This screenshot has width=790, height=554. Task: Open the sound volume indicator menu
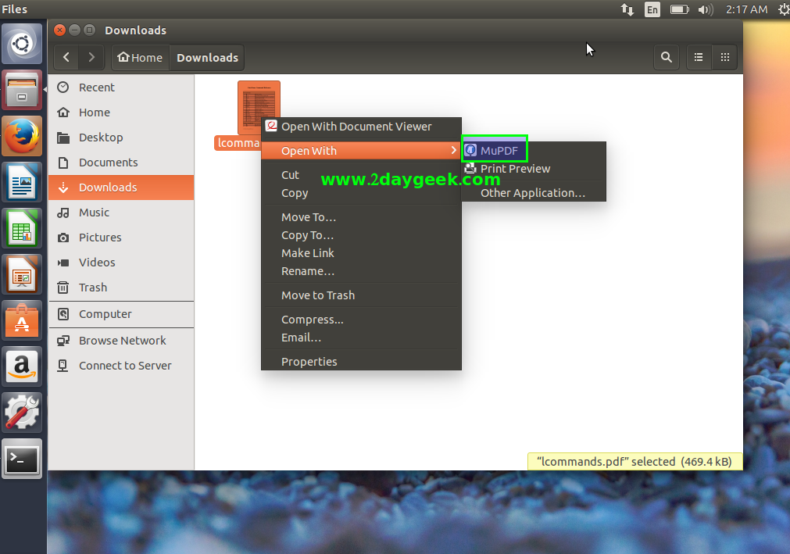(705, 9)
